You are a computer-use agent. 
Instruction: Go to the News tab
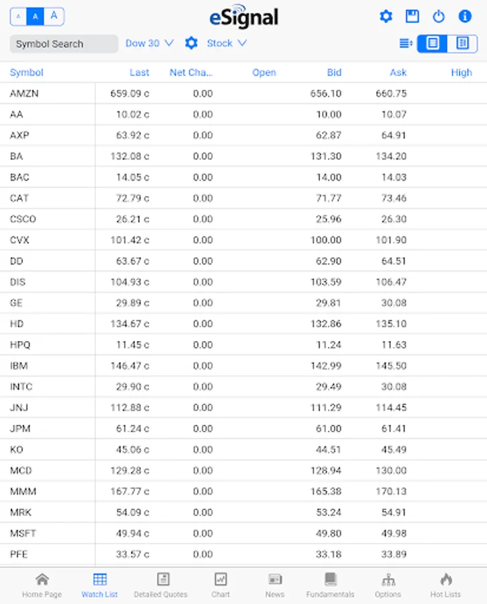pyautogui.click(x=274, y=584)
